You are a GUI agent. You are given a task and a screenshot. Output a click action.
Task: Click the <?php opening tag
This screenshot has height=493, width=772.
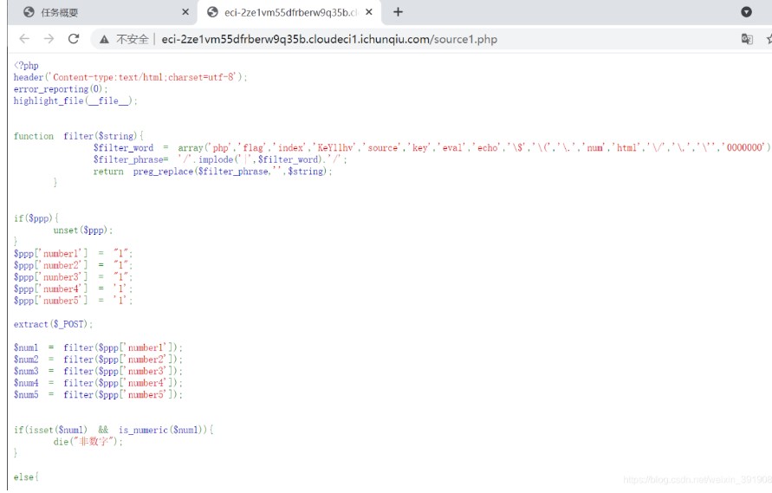(26, 66)
